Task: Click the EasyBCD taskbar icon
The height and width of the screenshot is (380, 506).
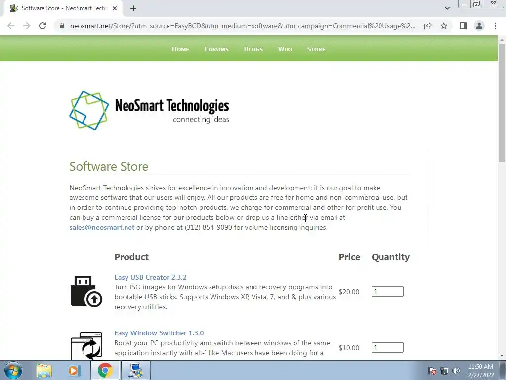Action: click(135, 370)
